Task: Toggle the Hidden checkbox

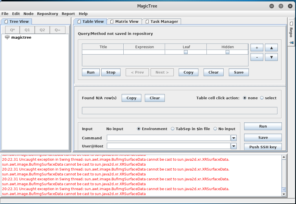Action: click(x=227, y=52)
